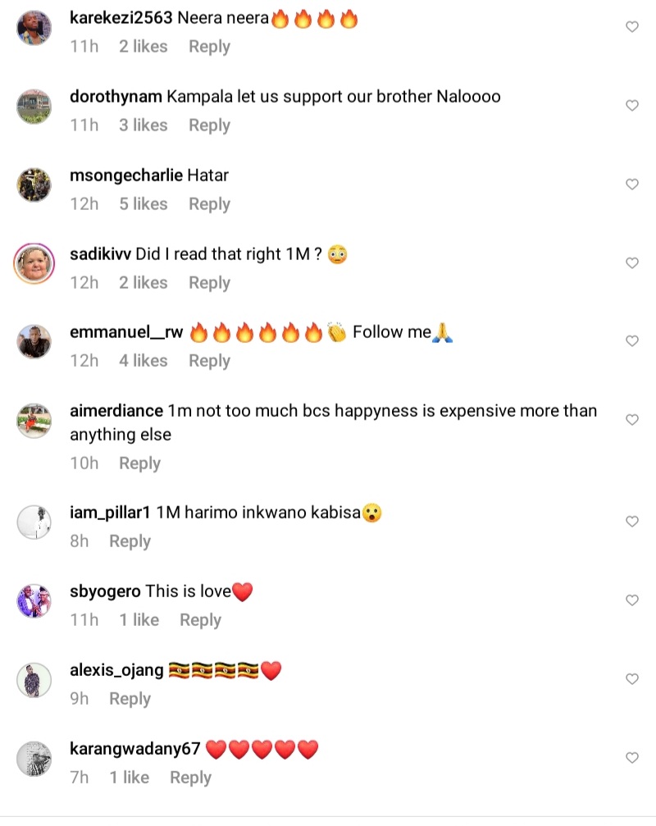The width and height of the screenshot is (656, 826).
Task: Open sadikivv's story avatar
Action: pyautogui.click(x=34, y=263)
